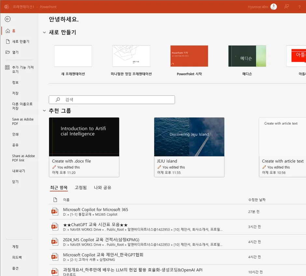The height and width of the screenshot is (276, 306).
Task: Open the Create with .docx file card
Action: 84,147
